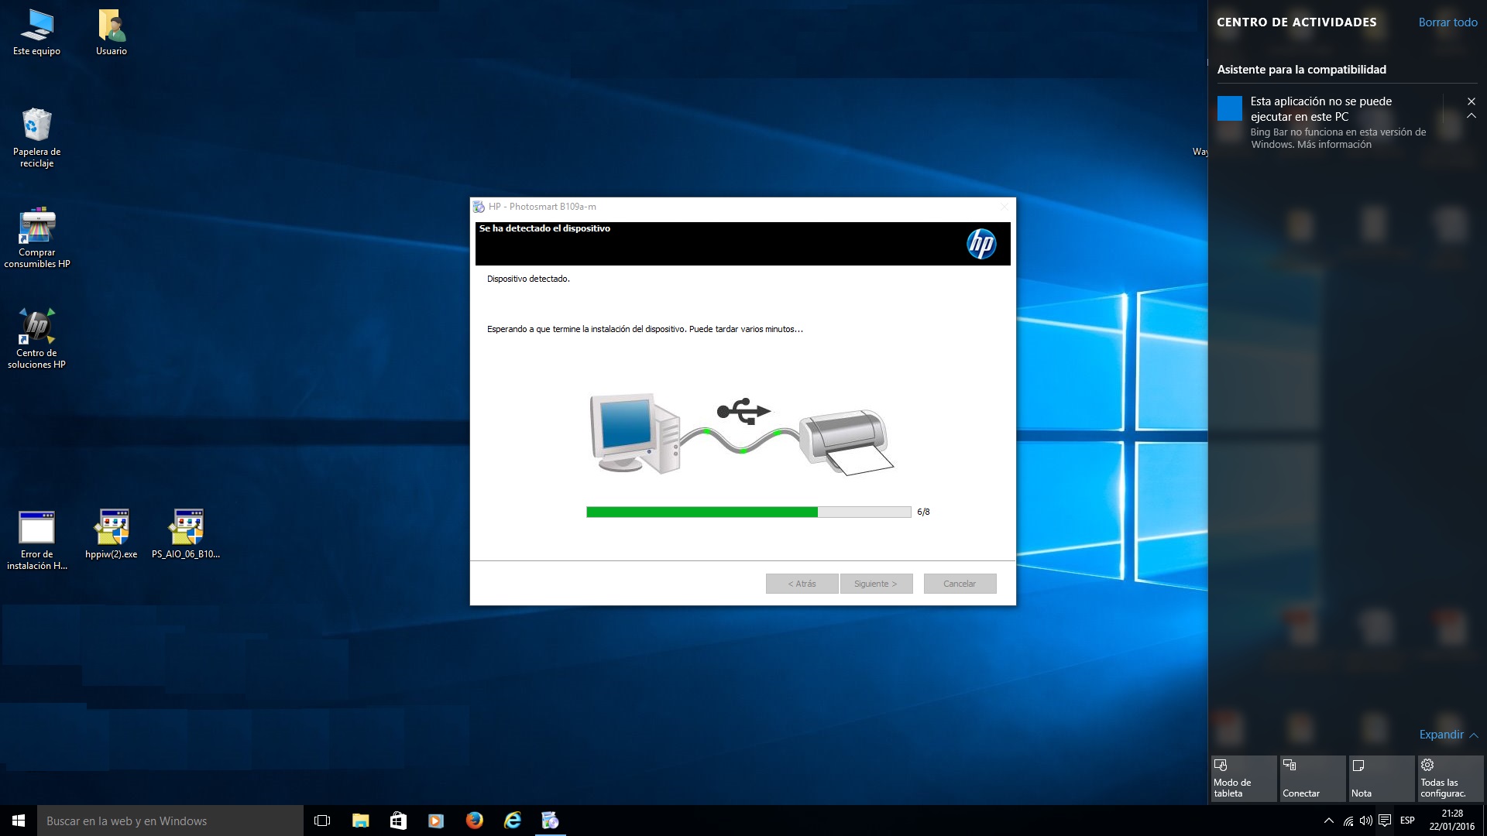
Task: Show hidden system tray icons
Action: point(1329,821)
